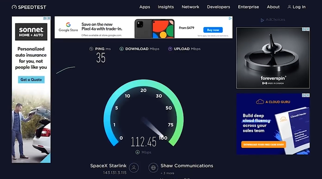Click the AdChoices triangle icon
Screen dimensions: 322x179
pyautogui.click(x=262, y=20)
